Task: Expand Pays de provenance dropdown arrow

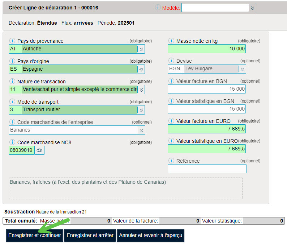Action: [141, 49]
